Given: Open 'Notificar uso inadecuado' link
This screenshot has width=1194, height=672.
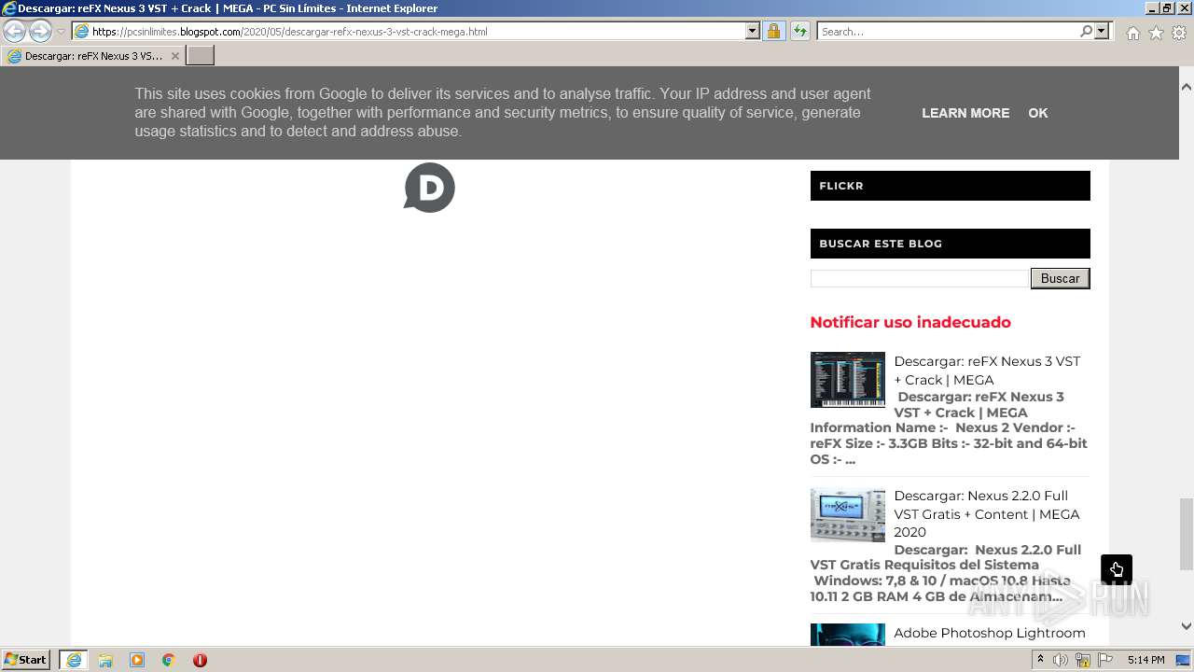Looking at the screenshot, I should click(x=910, y=322).
